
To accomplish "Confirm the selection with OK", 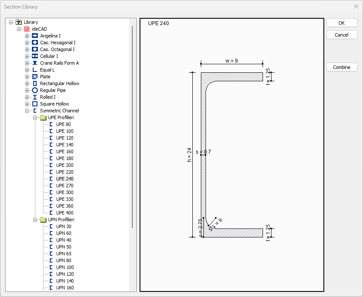I will (x=342, y=23).
